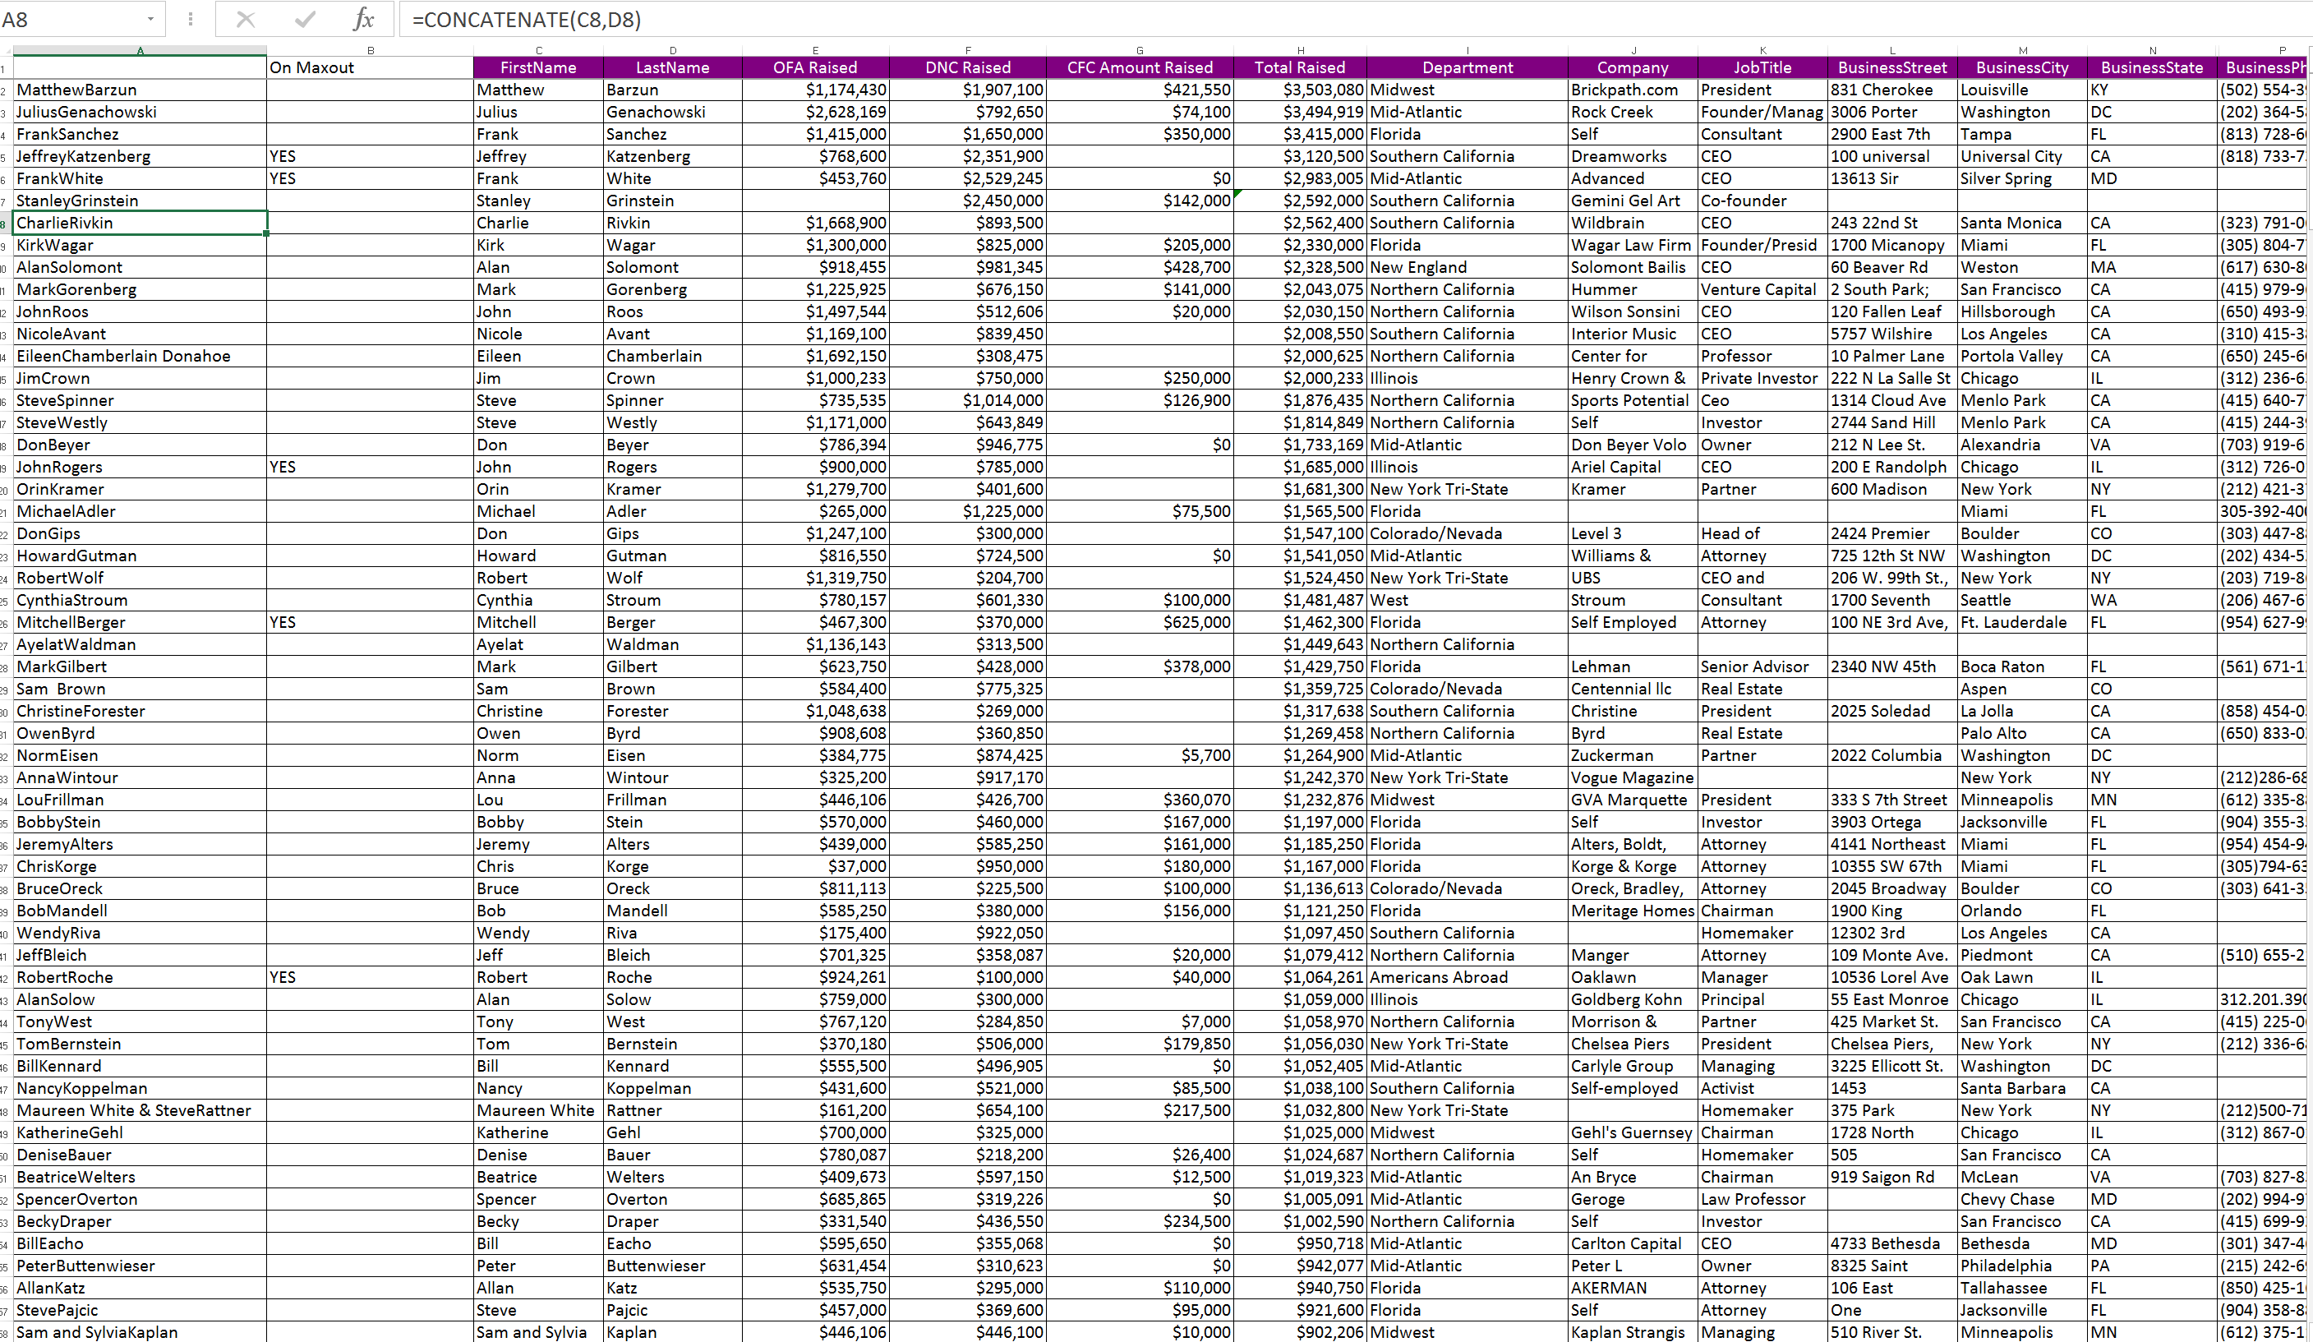Select column A header
The width and height of the screenshot is (2313, 1342).
[x=140, y=50]
